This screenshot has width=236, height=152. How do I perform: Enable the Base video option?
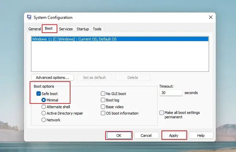[103, 107]
